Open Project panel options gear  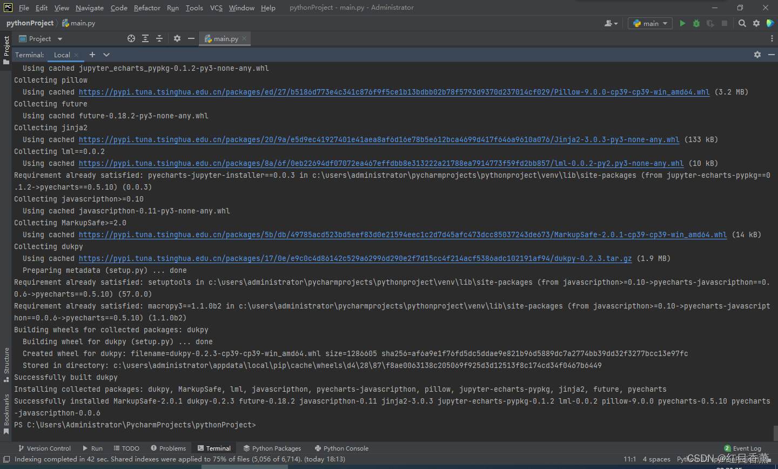point(177,38)
